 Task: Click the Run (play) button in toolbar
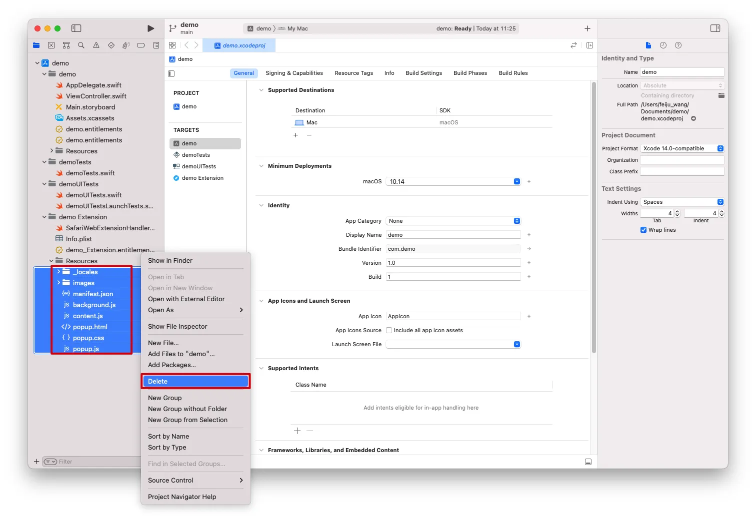(151, 28)
